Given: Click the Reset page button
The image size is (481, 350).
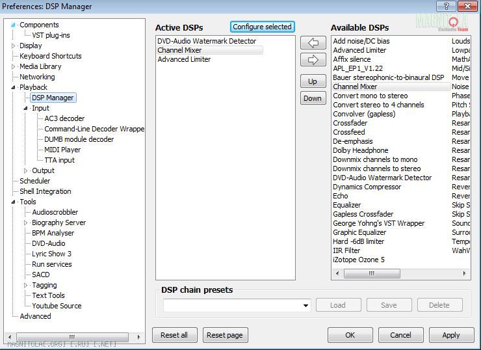Looking at the screenshot, I should point(225,335).
